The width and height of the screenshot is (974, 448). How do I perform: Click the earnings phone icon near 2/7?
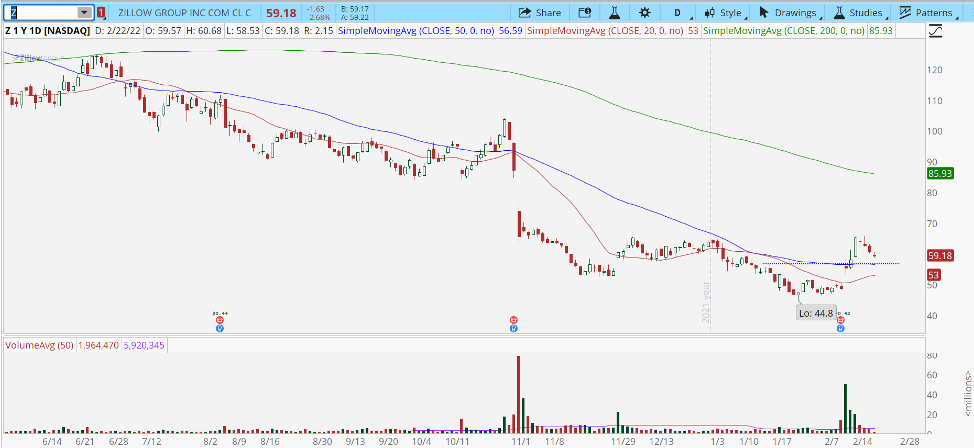[x=840, y=320]
